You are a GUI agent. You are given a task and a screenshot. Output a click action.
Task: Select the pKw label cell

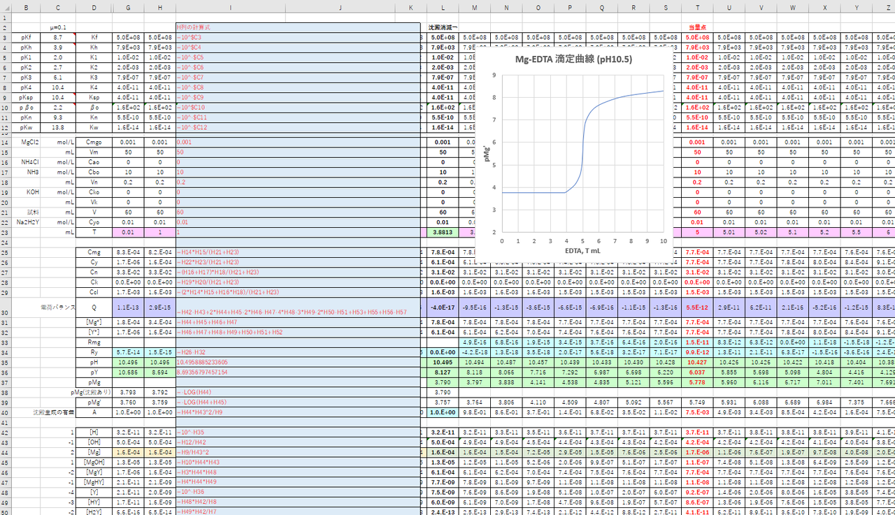(26, 128)
